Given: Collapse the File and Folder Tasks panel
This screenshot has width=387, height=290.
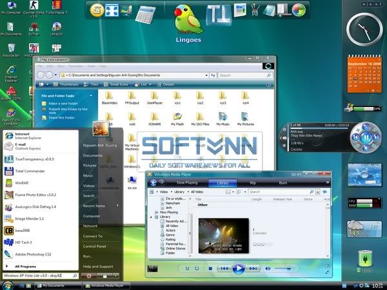Looking at the screenshot, I should click(91, 95).
